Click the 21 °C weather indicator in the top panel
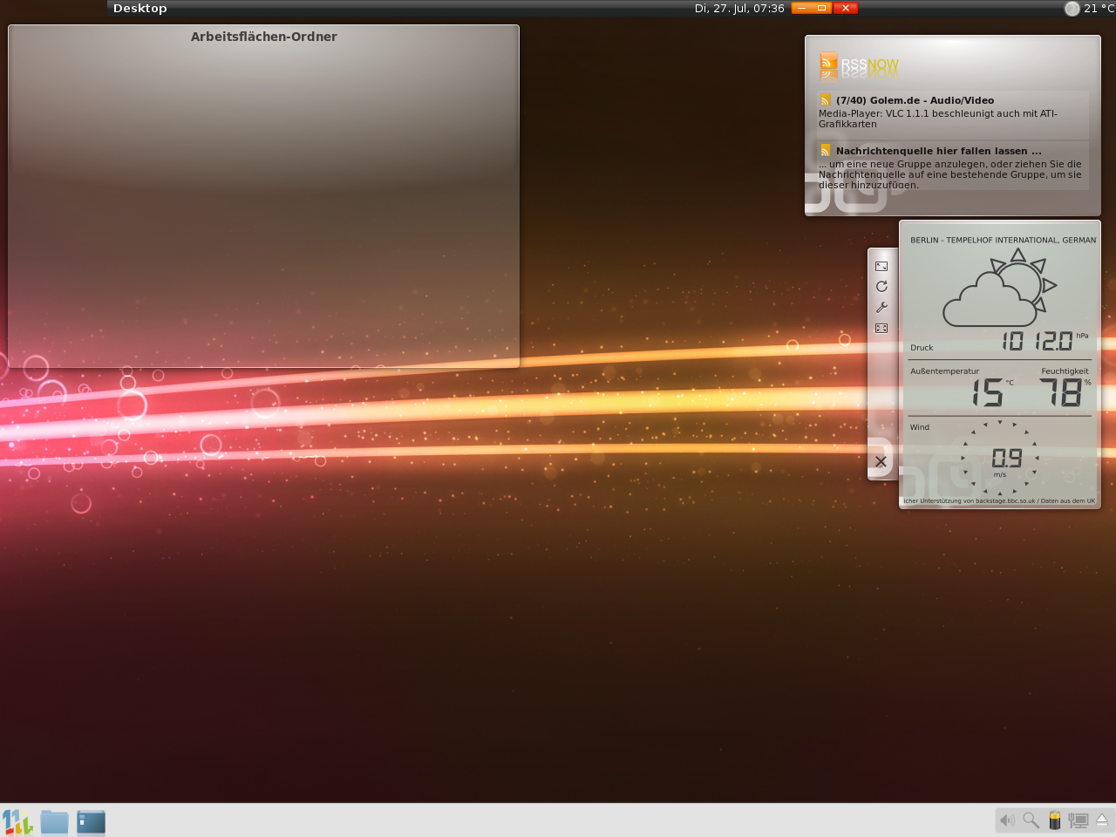 (1089, 9)
